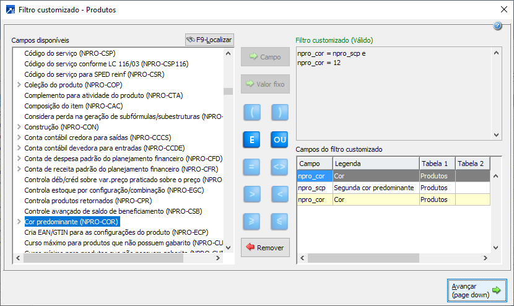Close the Filtro customizado window

[x=504, y=9]
